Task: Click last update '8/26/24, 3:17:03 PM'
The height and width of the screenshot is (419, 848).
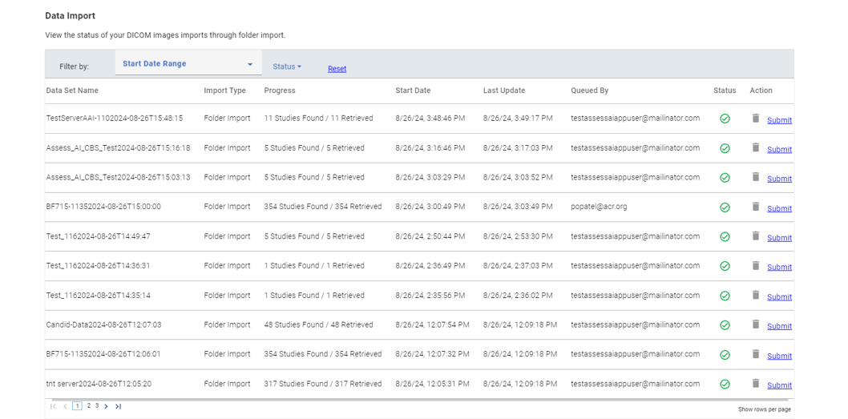Action: [518, 147]
